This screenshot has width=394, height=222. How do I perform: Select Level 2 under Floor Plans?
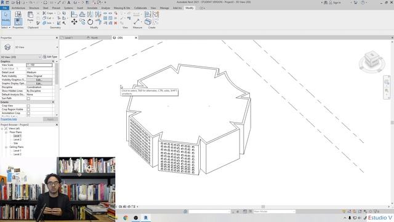click(x=17, y=139)
